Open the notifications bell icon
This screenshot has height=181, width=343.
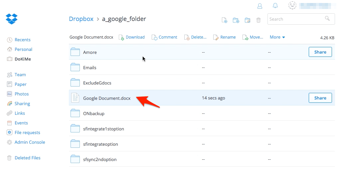pyautogui.click(x=275, y=5)
